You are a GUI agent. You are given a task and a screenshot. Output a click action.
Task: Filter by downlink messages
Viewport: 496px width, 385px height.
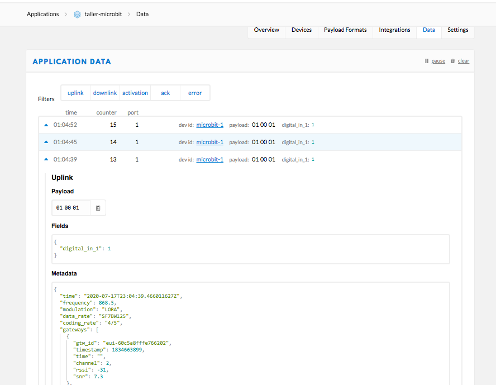[x=105, y=93]
